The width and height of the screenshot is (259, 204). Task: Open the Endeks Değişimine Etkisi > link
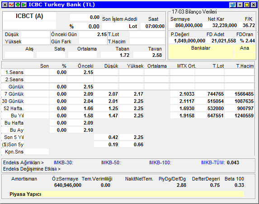(x=32, y=169)
